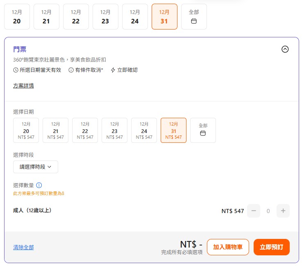Screen dimensions: 302x266
Task: Choose 12月 31 NT$ 547 date option
Action: (x=173, y=130)
